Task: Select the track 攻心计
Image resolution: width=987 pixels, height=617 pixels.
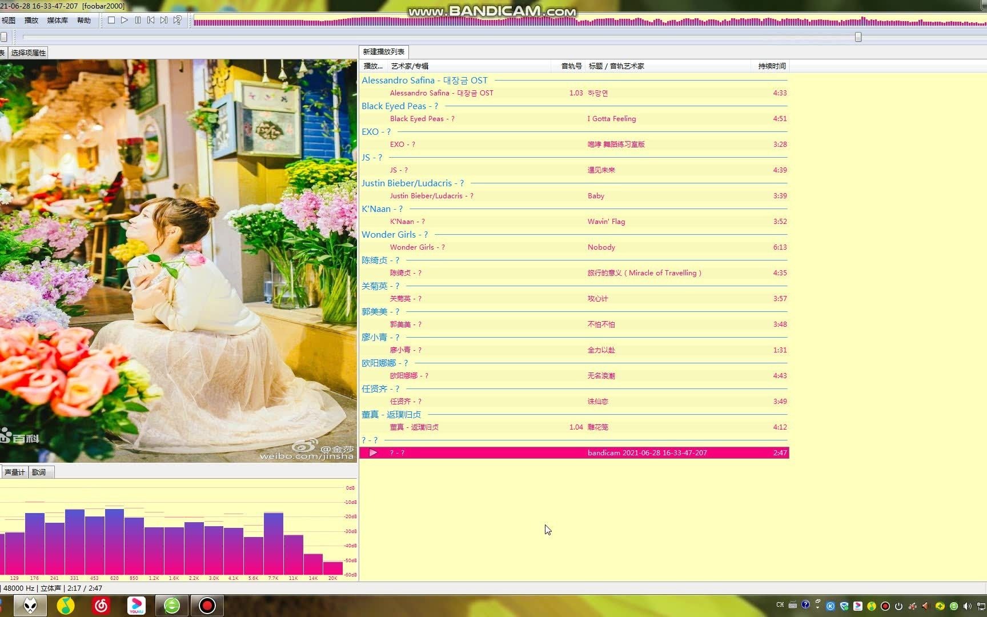Action: 574,299
